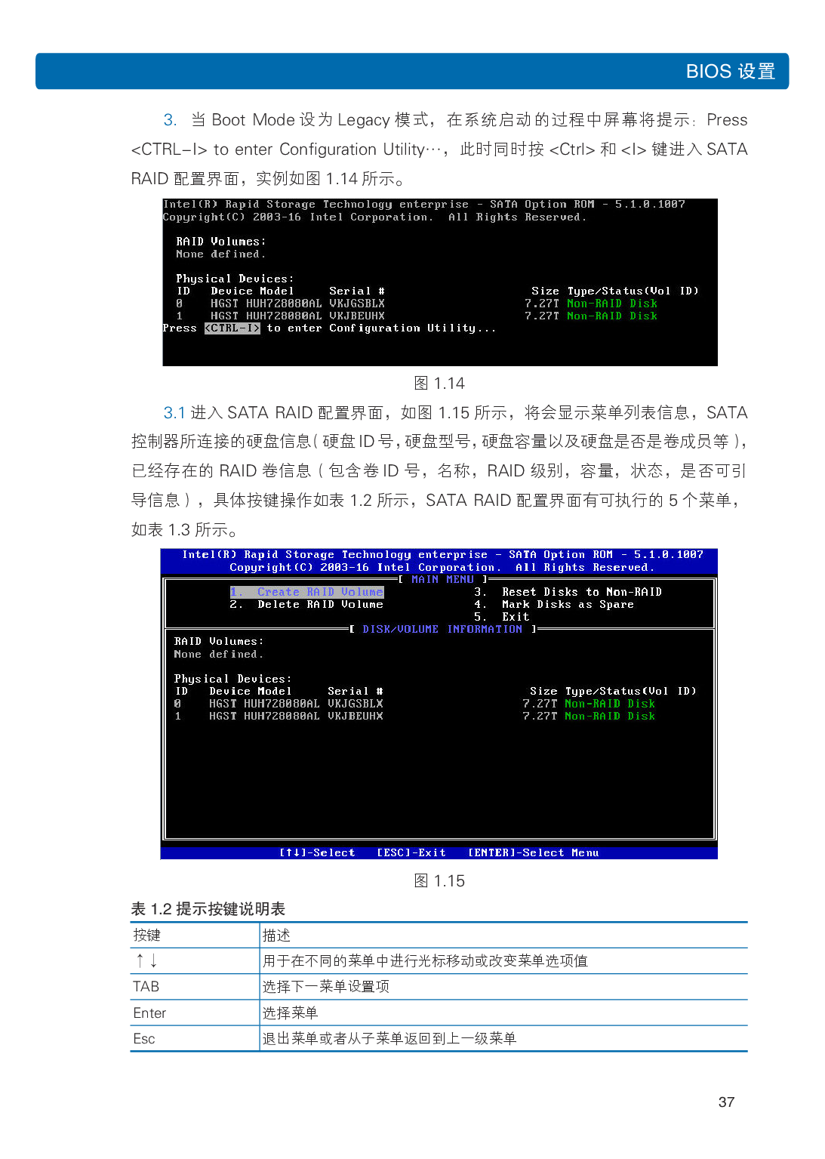The image size is (825, 1159).
Task: Click the up/down arrows Select hint in blue bar
Action: point(317,852)
